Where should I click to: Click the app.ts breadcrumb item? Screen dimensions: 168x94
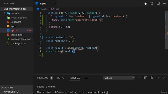coord(42,9)
